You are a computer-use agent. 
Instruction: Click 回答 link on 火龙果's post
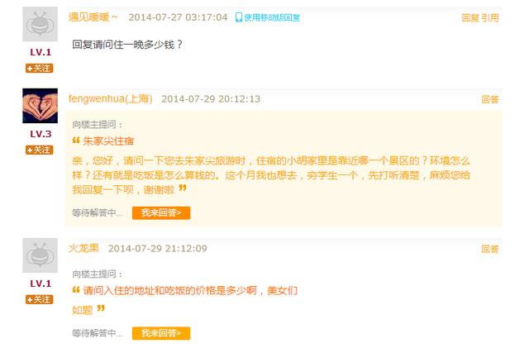coord(490,249)
